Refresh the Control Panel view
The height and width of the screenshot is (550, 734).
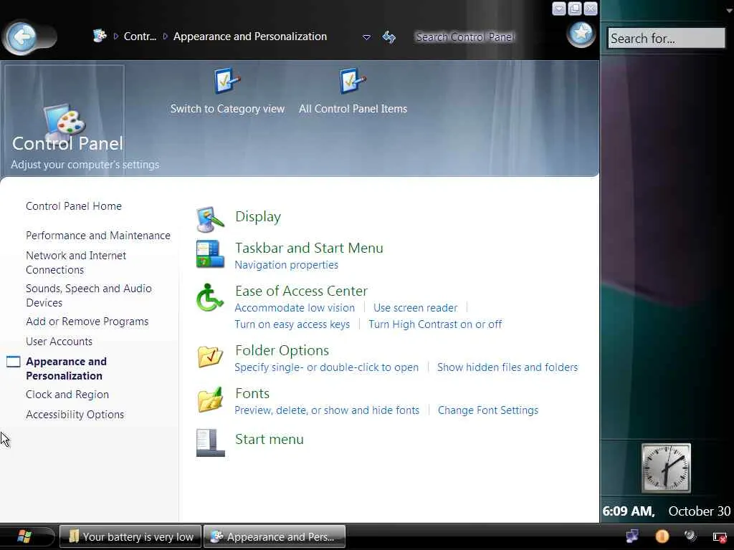(389, 37)
